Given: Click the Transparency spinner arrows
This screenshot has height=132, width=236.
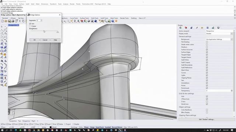Looking at the screenshot, I should tap(232, 91).
